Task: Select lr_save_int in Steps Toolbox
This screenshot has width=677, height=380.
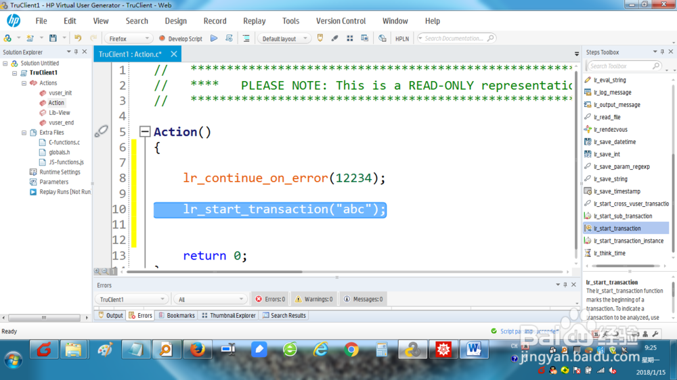Action: 607,154
